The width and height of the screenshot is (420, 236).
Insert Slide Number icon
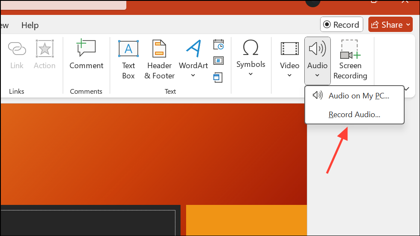pos(218,60)
